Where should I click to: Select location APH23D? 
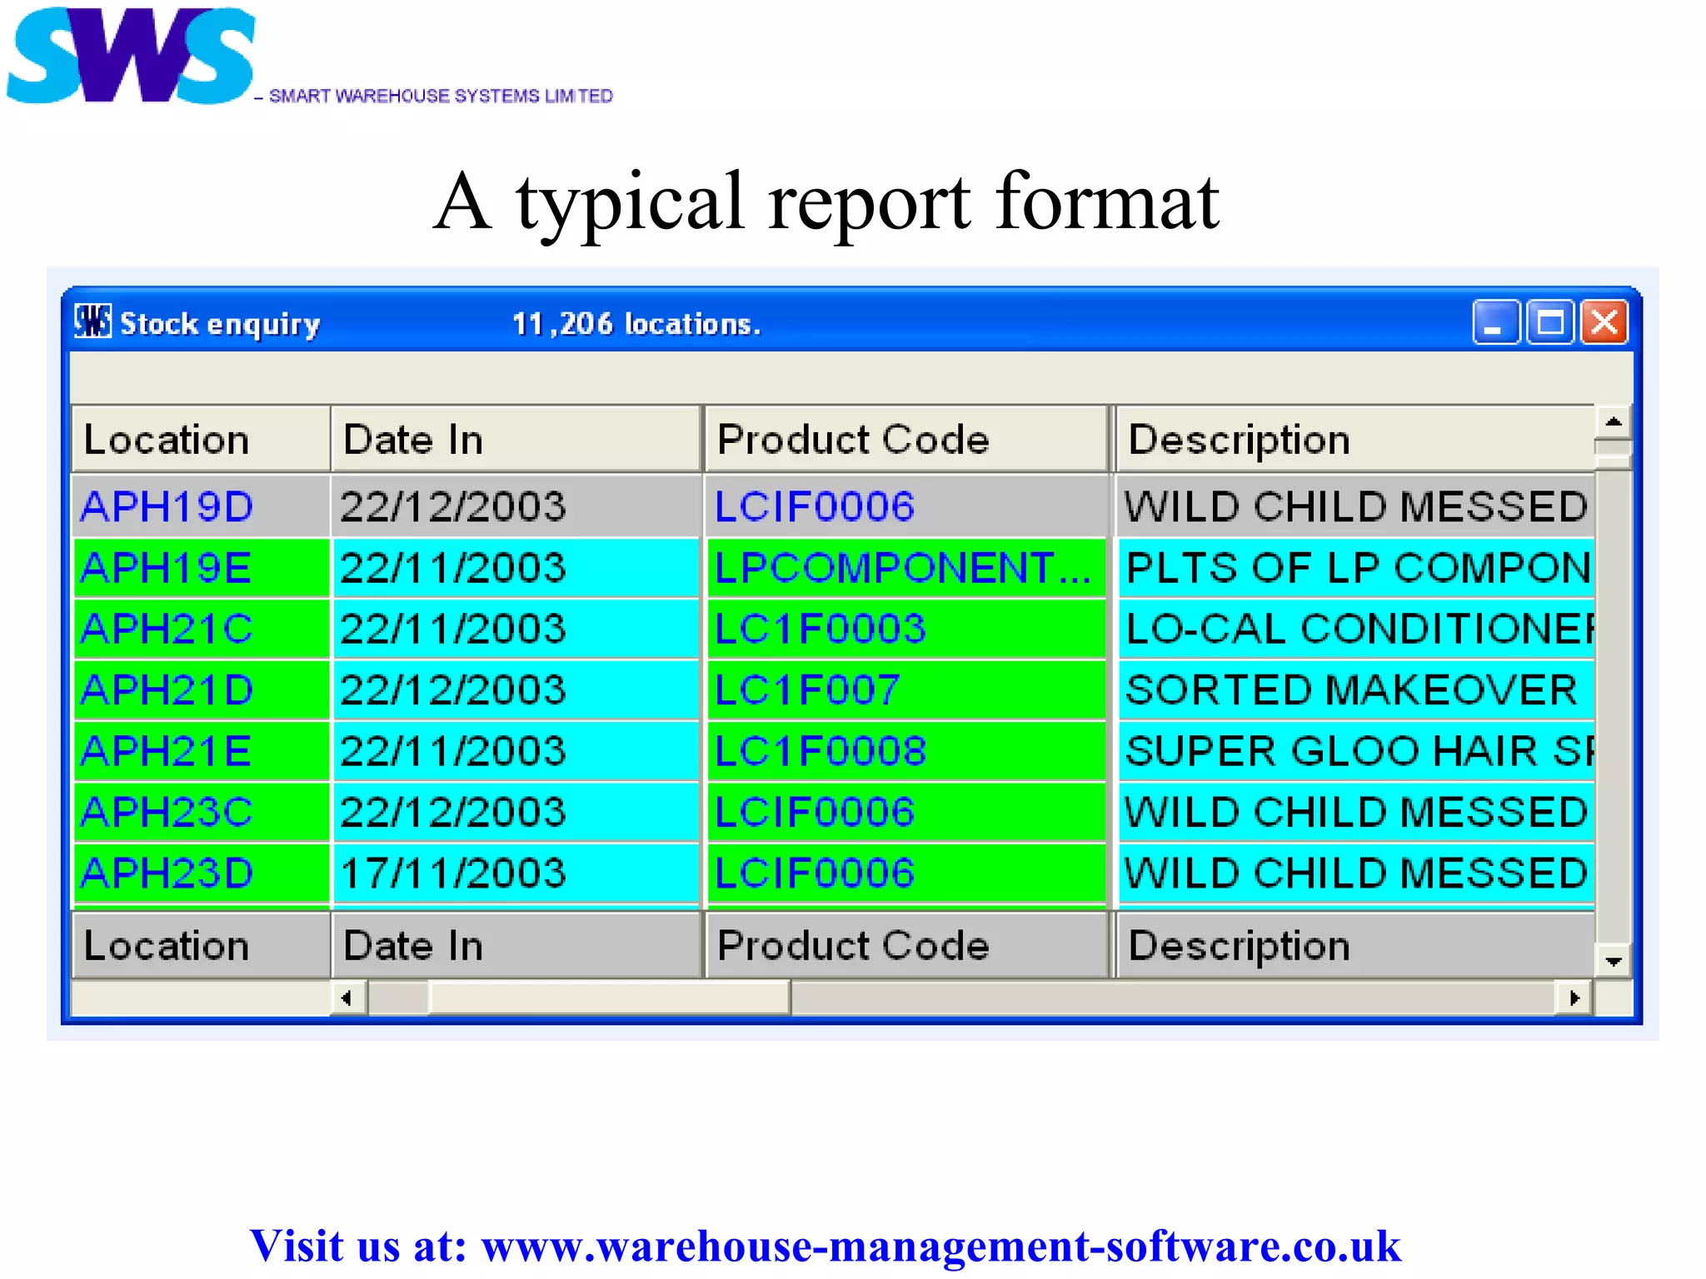click(x=201, y=873)
